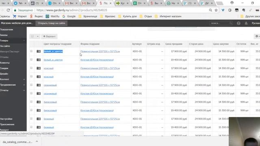Image resolution: width=260 pixels, height=146 pixels.
Task: Open the Chrome profile icon
Action: click(232, 3)
